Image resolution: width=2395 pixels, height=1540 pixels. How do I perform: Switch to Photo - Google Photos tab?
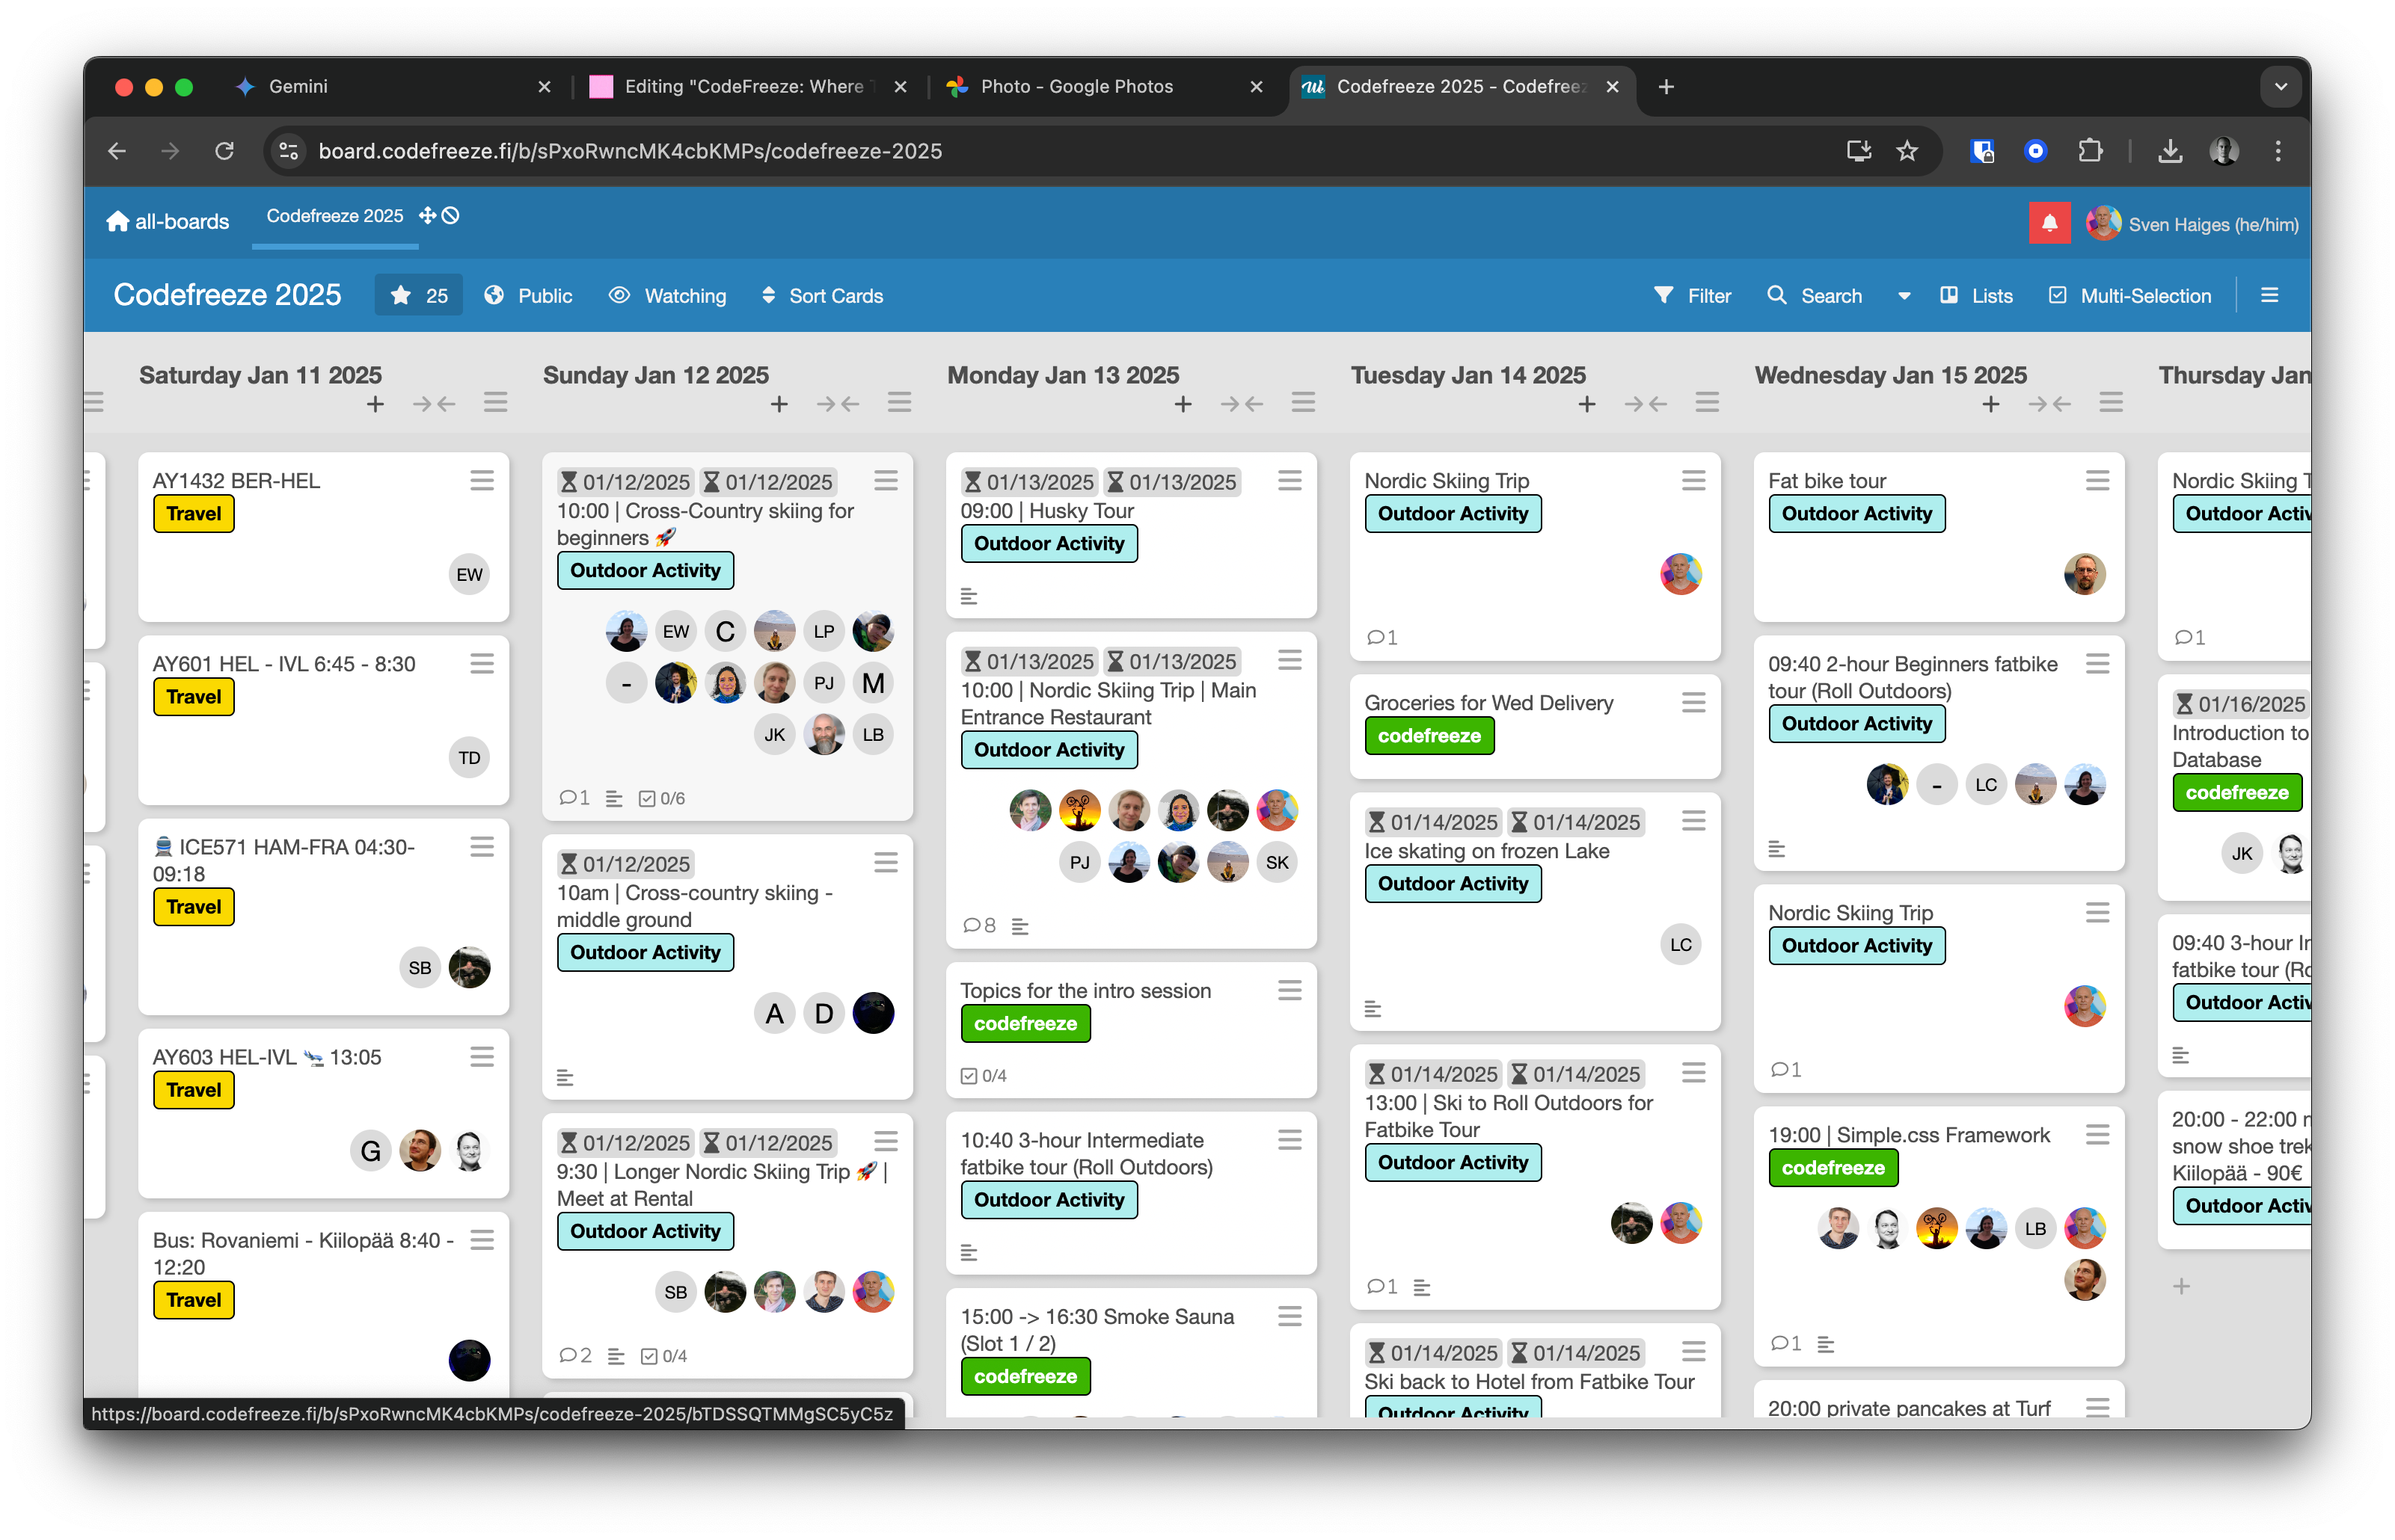click(x=1076, y=87)
